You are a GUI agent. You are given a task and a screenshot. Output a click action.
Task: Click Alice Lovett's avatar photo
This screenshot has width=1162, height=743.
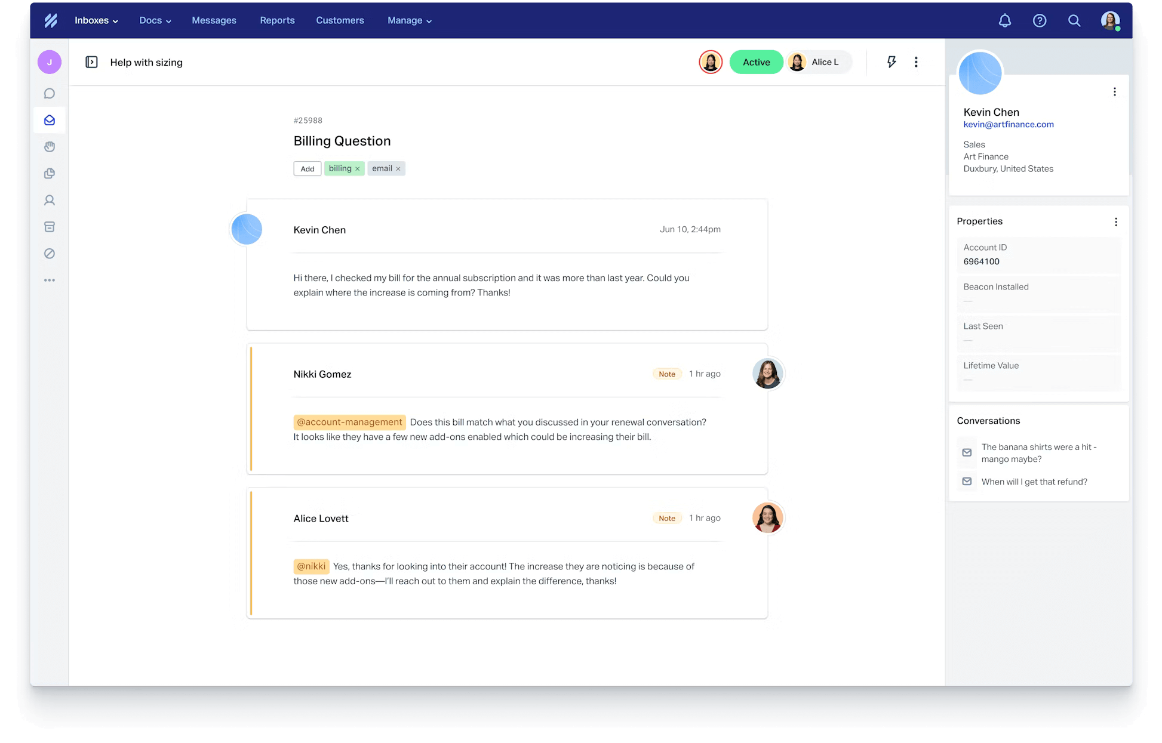768,518
